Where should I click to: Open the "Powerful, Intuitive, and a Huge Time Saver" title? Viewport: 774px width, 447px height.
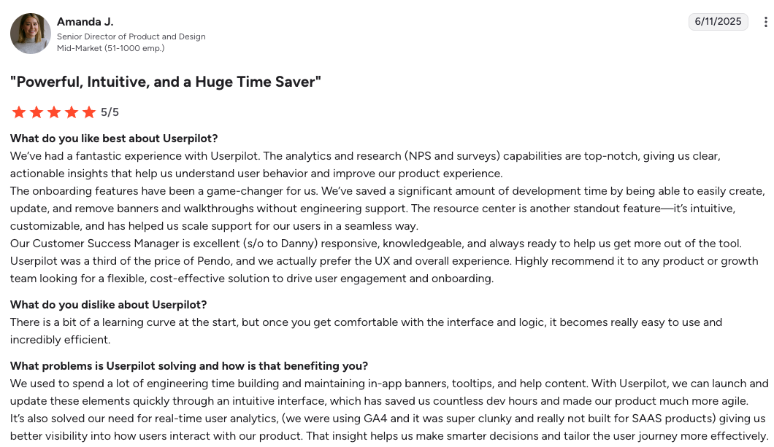pos(166,82)
